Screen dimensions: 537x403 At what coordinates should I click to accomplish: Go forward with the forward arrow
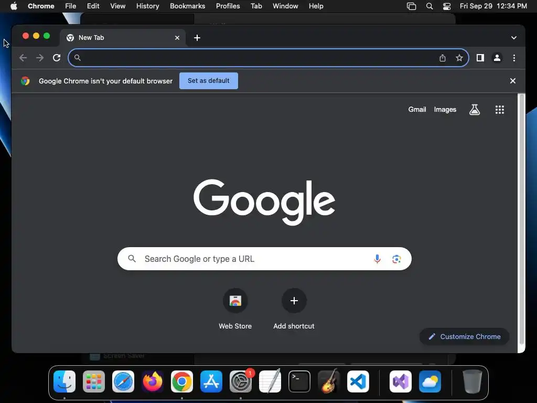pyautogui.click(x=40, y=58)
